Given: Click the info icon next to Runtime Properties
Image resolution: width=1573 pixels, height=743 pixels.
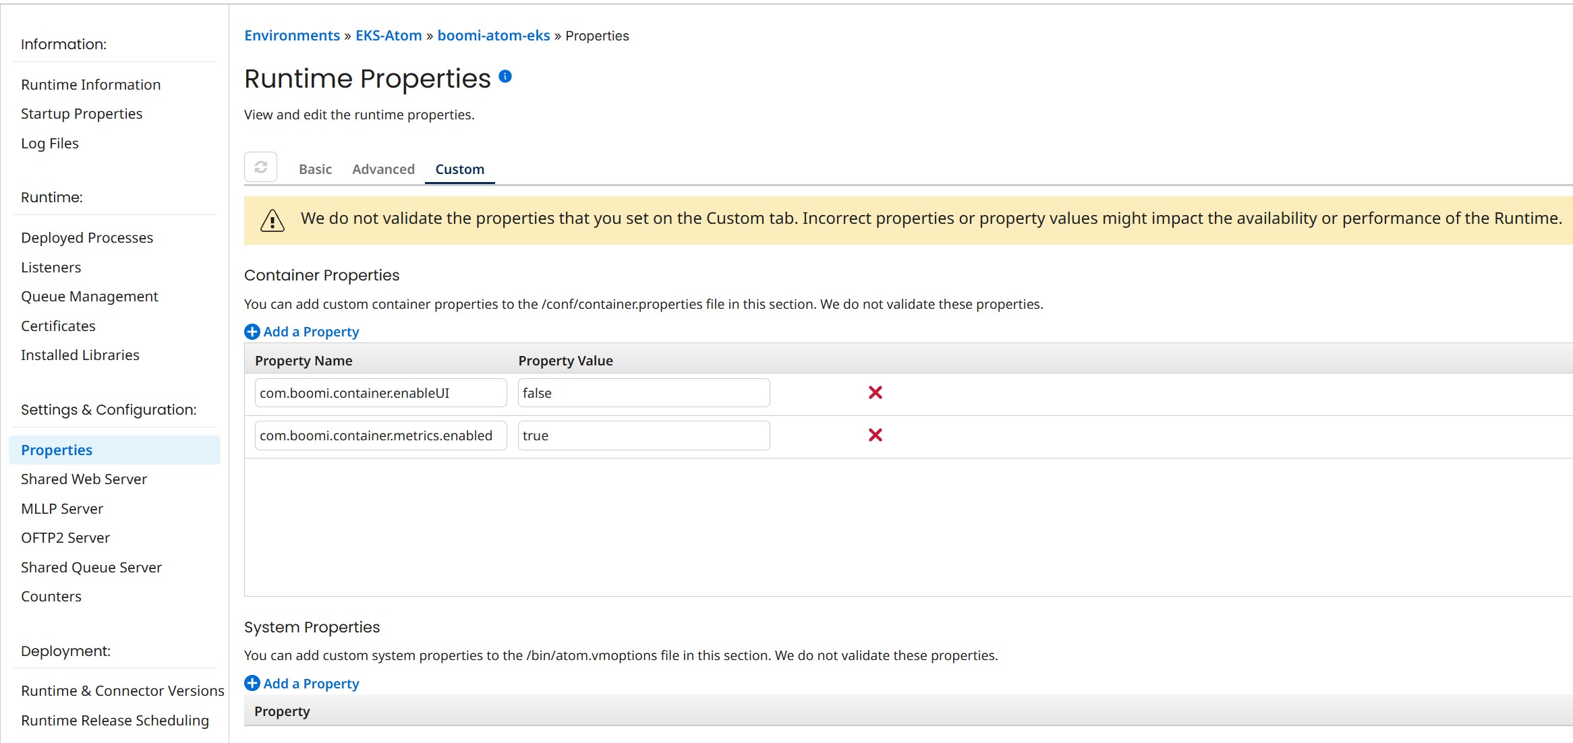Looking at the screenshot, I should coord(505,77).
